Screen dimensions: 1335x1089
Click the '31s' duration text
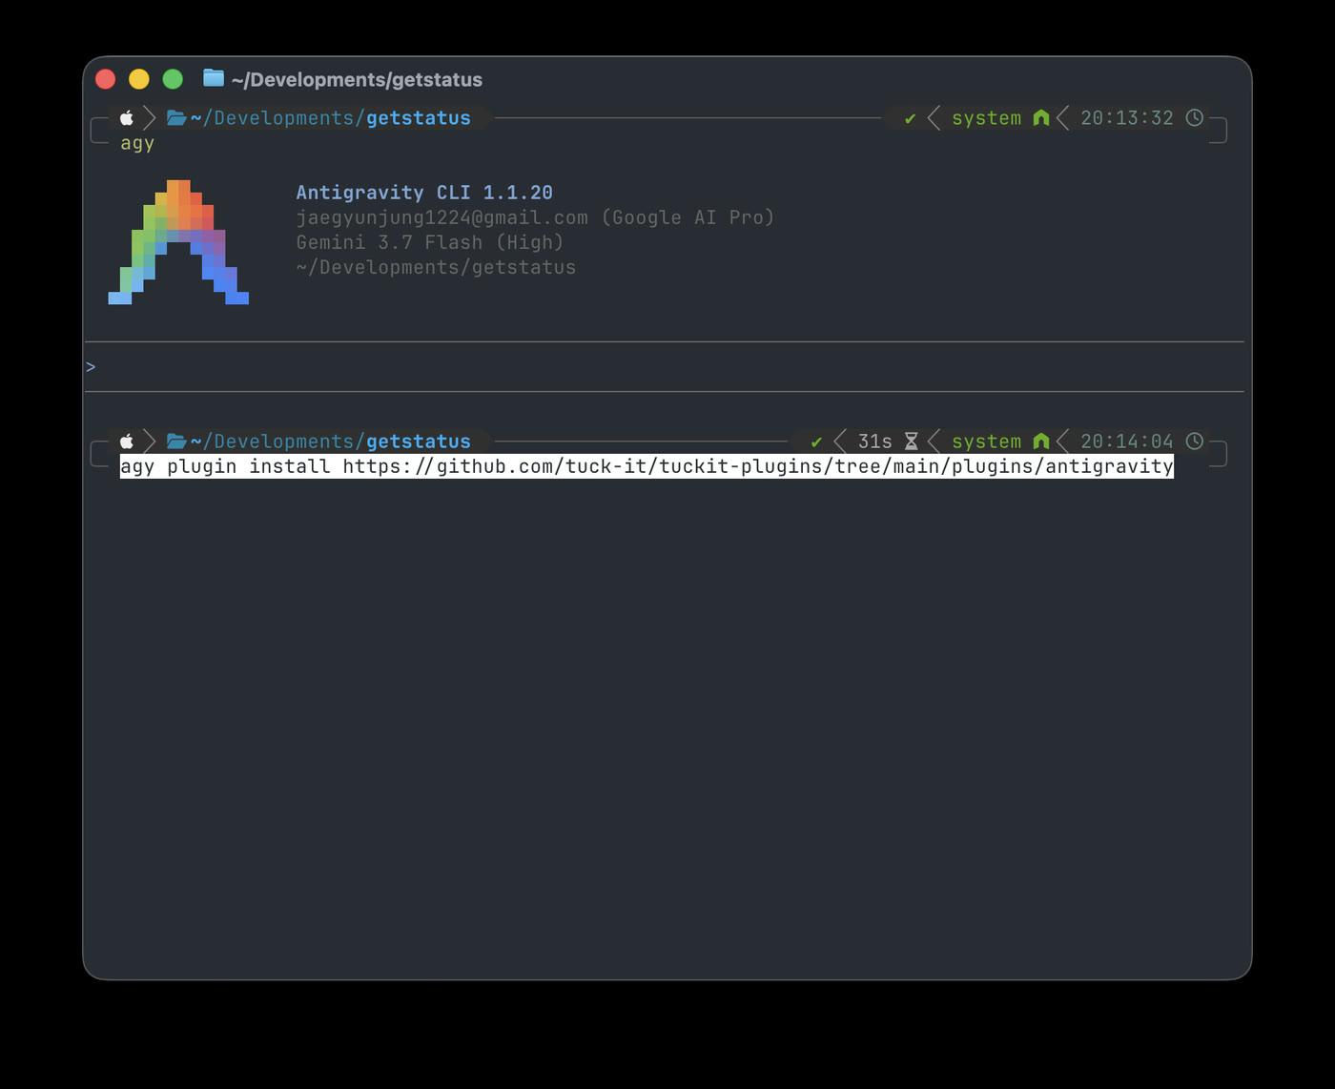tap(874, 442)
